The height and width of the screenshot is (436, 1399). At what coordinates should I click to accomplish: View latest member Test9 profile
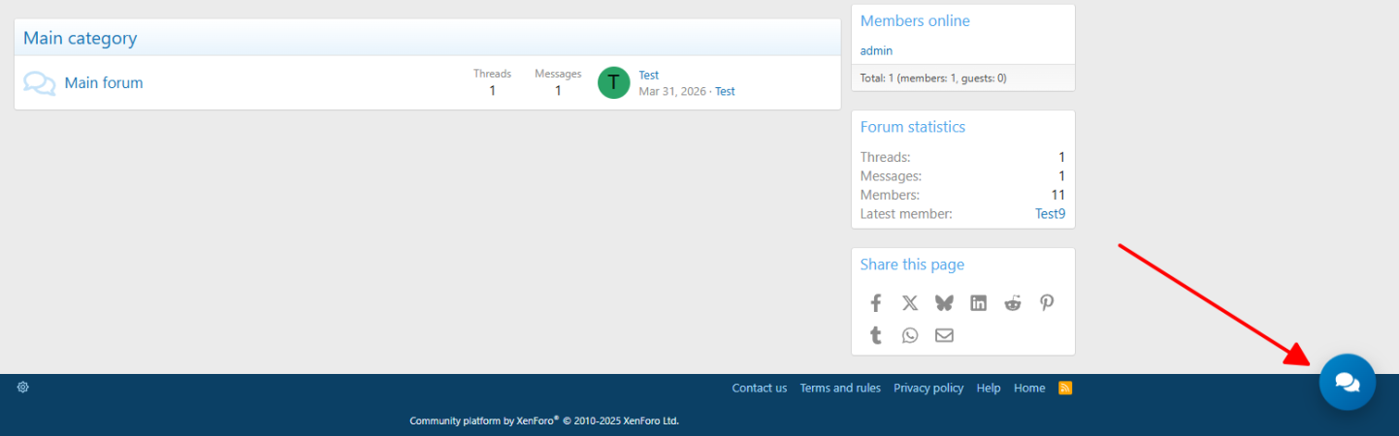tap(1050, 213)
